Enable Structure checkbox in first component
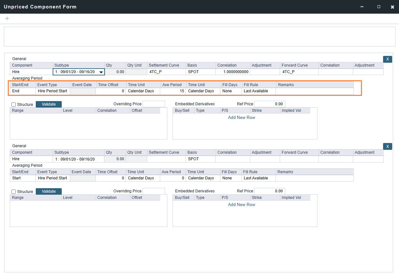This screenshot has width=399, height=274. click(x=13, y=105)
